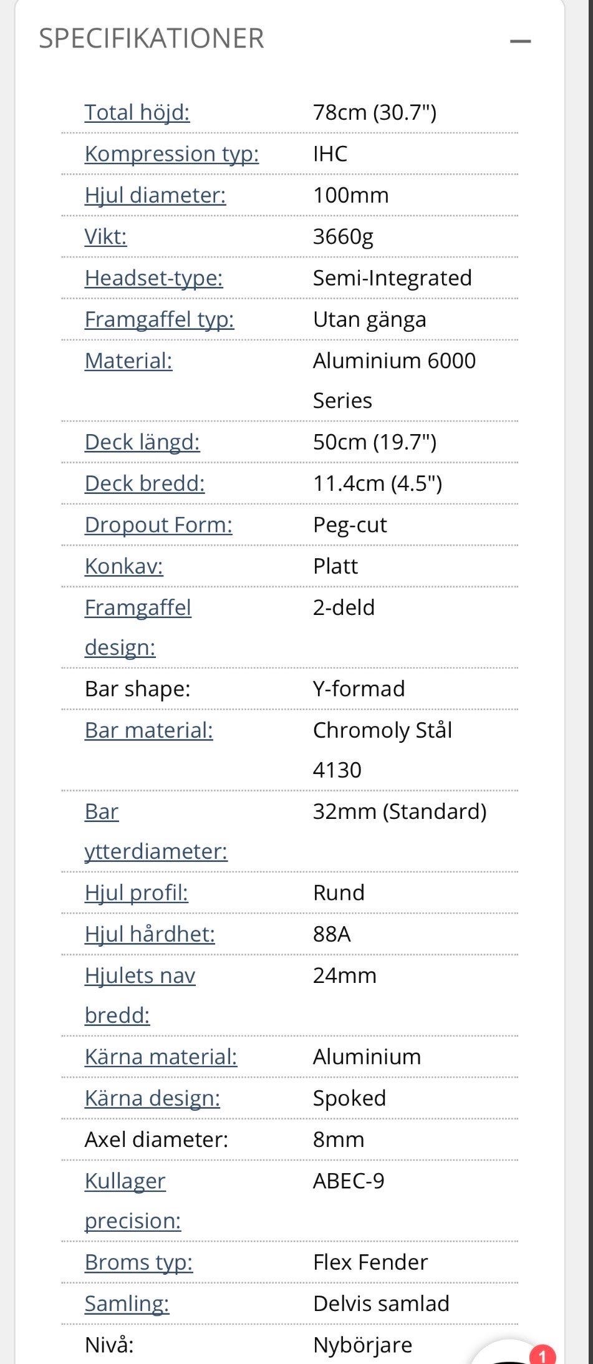The height and width of the screenshot is (1364, 593).
Task: Open the 'Deck längd:' explanation link
Action: click(x=142, y=442)
